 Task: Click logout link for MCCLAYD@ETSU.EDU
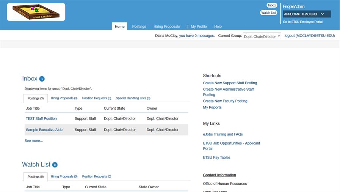tap(309, 36)
